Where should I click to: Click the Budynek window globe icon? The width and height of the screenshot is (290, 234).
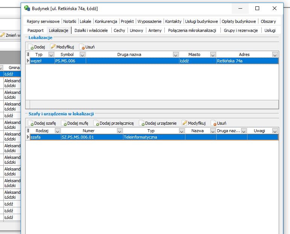coord(27,8)
